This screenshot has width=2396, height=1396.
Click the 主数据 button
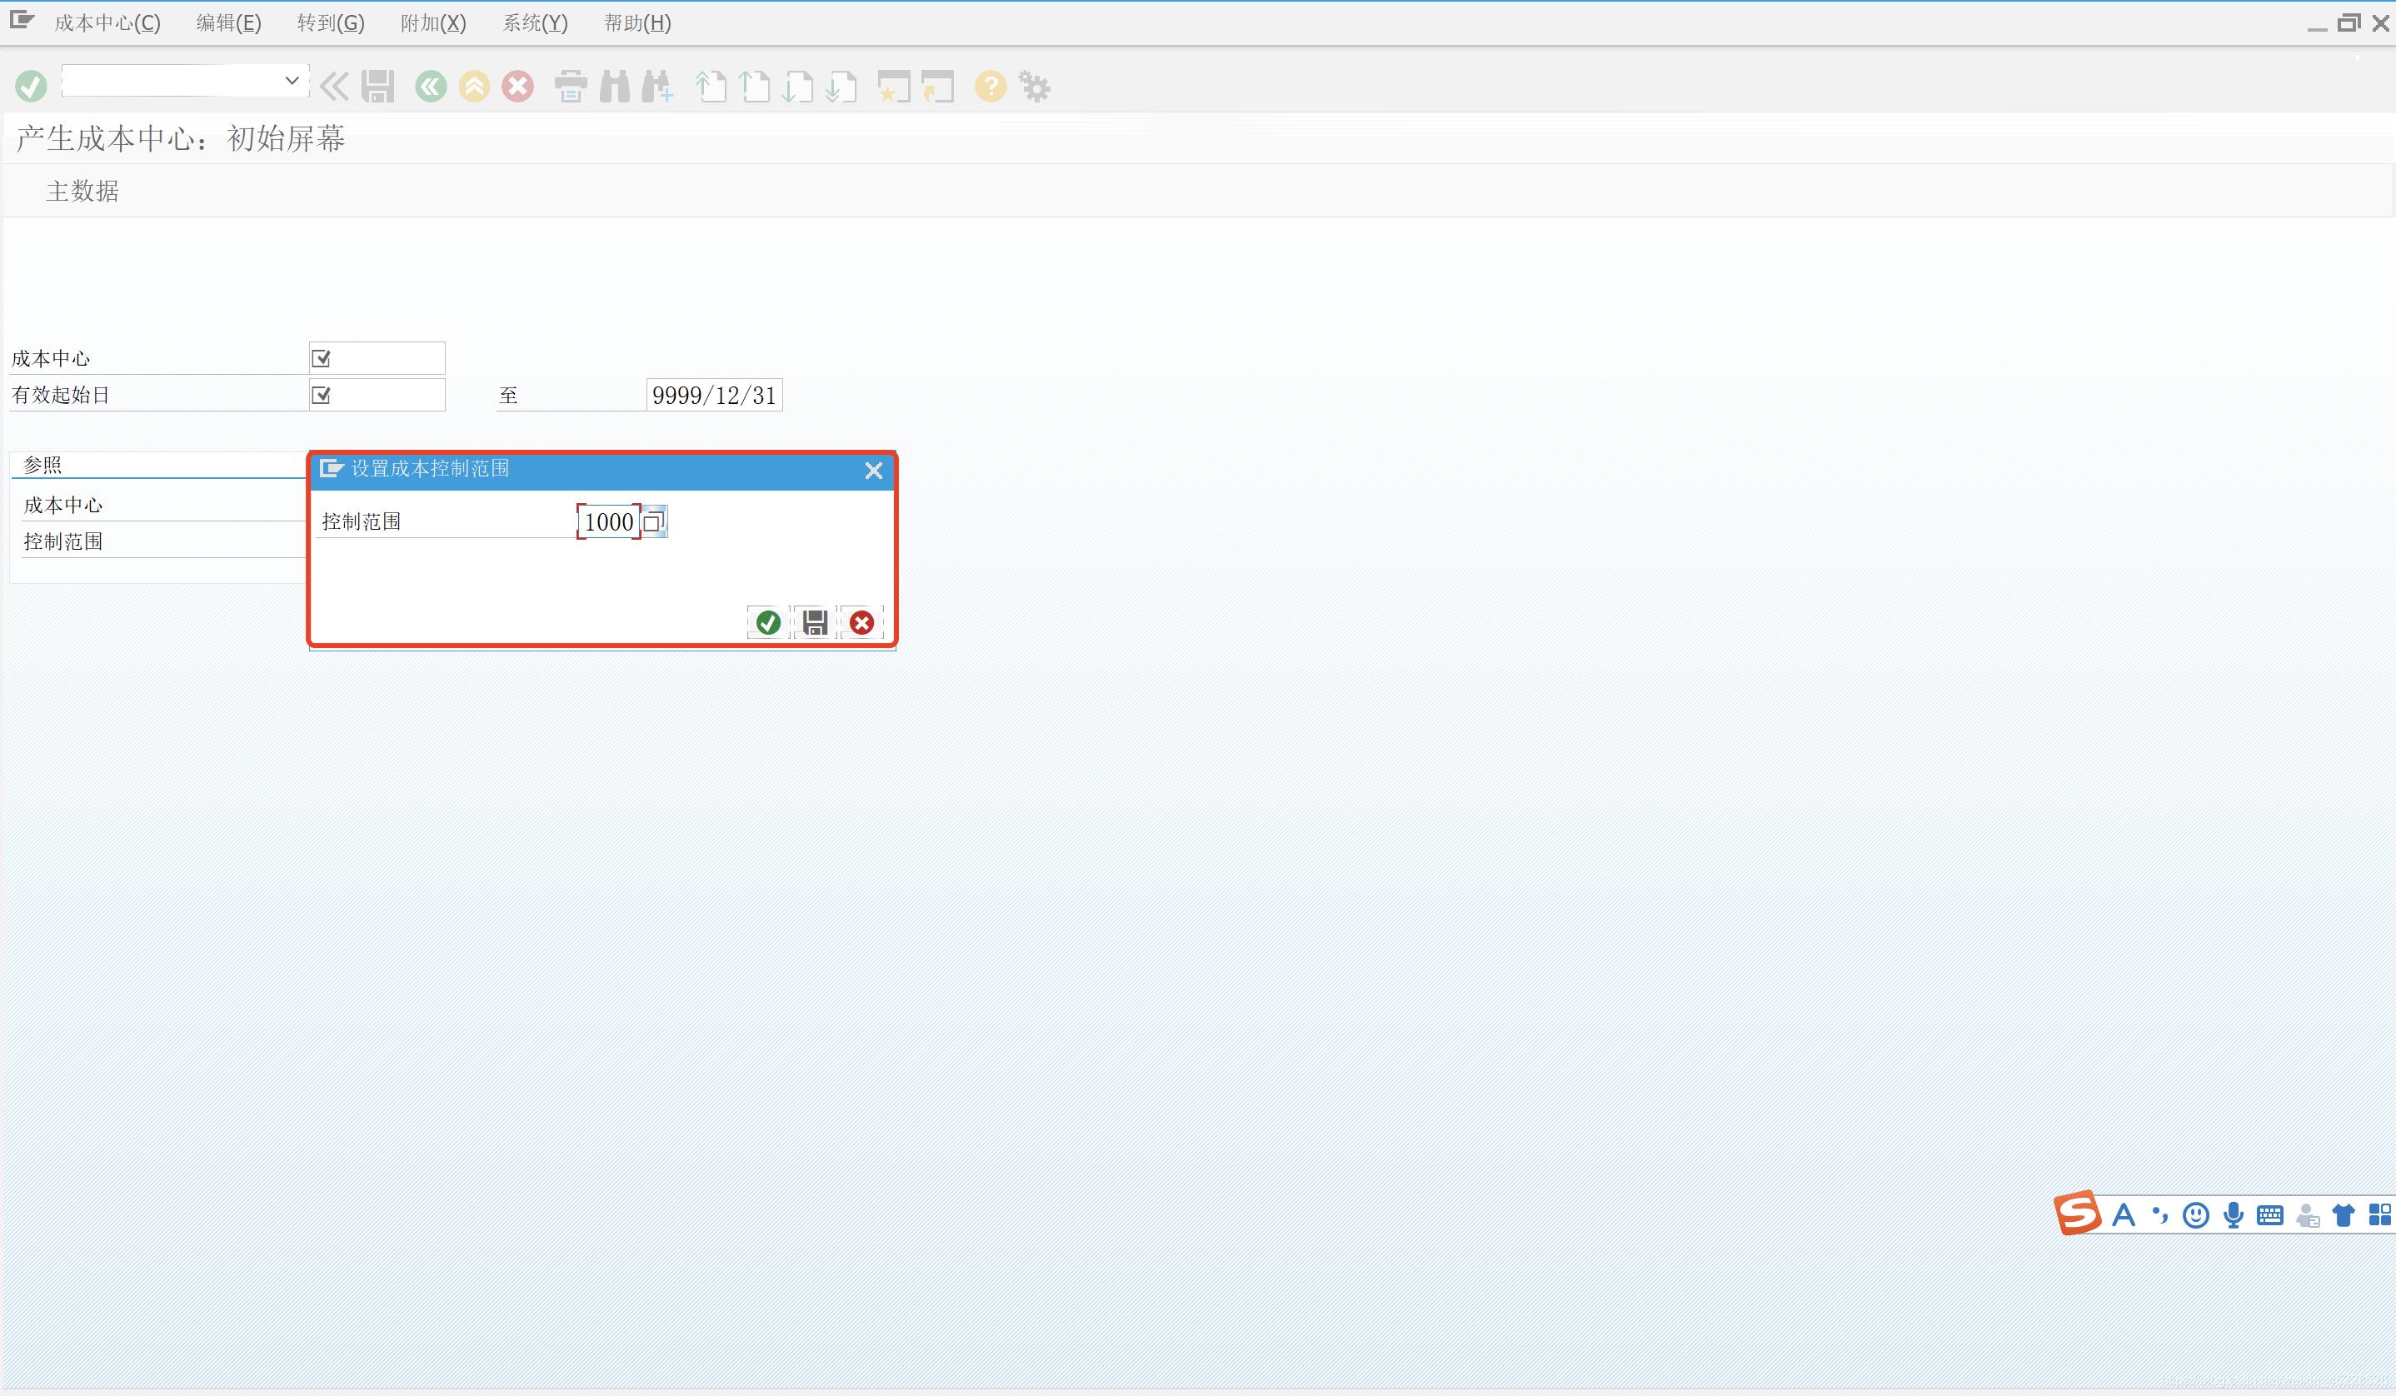(x=82, y=191)
